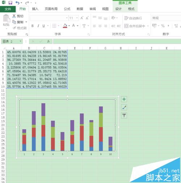Click inside the formula bar

(117, 41)
